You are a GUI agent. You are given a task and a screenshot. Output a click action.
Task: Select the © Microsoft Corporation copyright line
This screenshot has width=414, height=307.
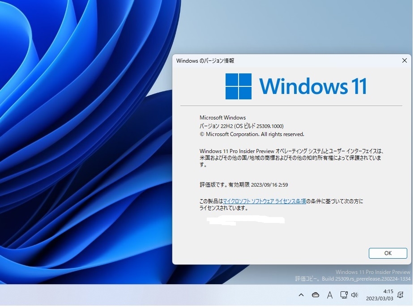click(x=252, y=134)
